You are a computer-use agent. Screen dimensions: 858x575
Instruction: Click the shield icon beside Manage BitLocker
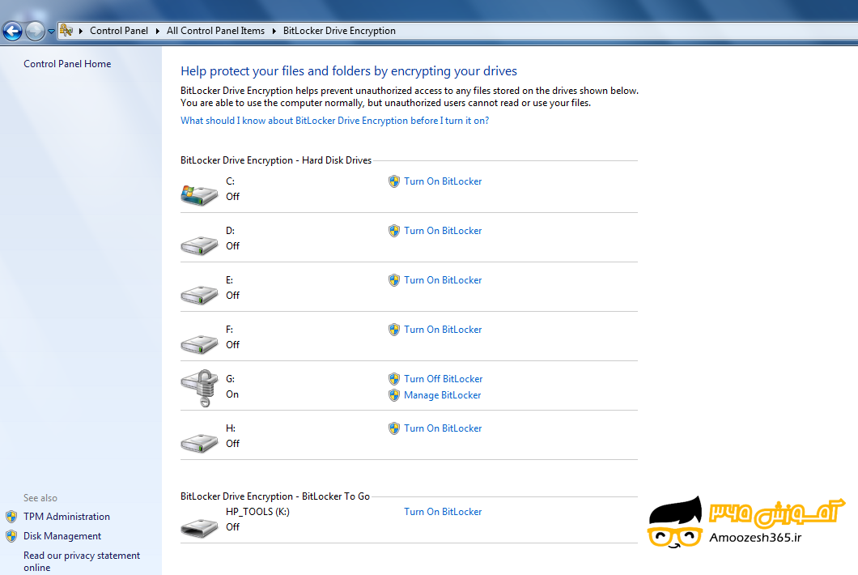[x=394, y=395]
